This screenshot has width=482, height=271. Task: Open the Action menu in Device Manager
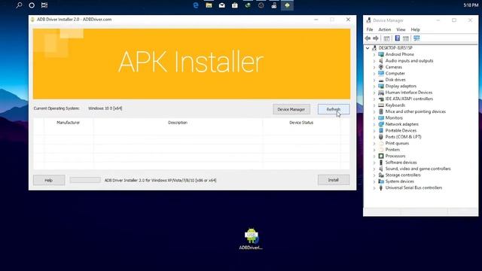(x=385, y=29)
